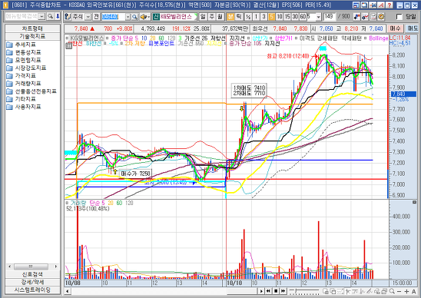Select the 60-minute interval button

[303, 17]
